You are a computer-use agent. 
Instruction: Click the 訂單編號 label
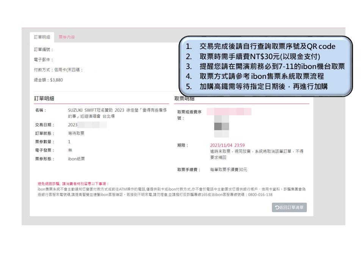tap(44, 49)
